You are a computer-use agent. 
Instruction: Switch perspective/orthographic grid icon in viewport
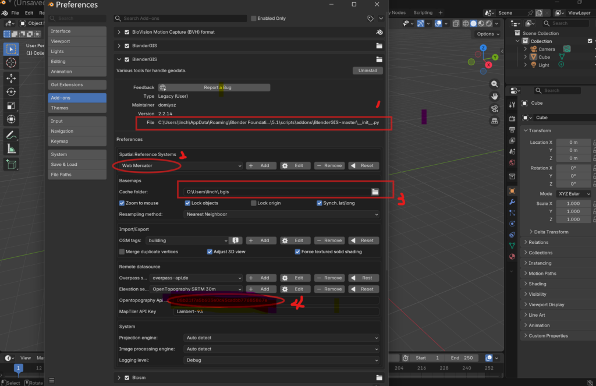tap(495, 121)
